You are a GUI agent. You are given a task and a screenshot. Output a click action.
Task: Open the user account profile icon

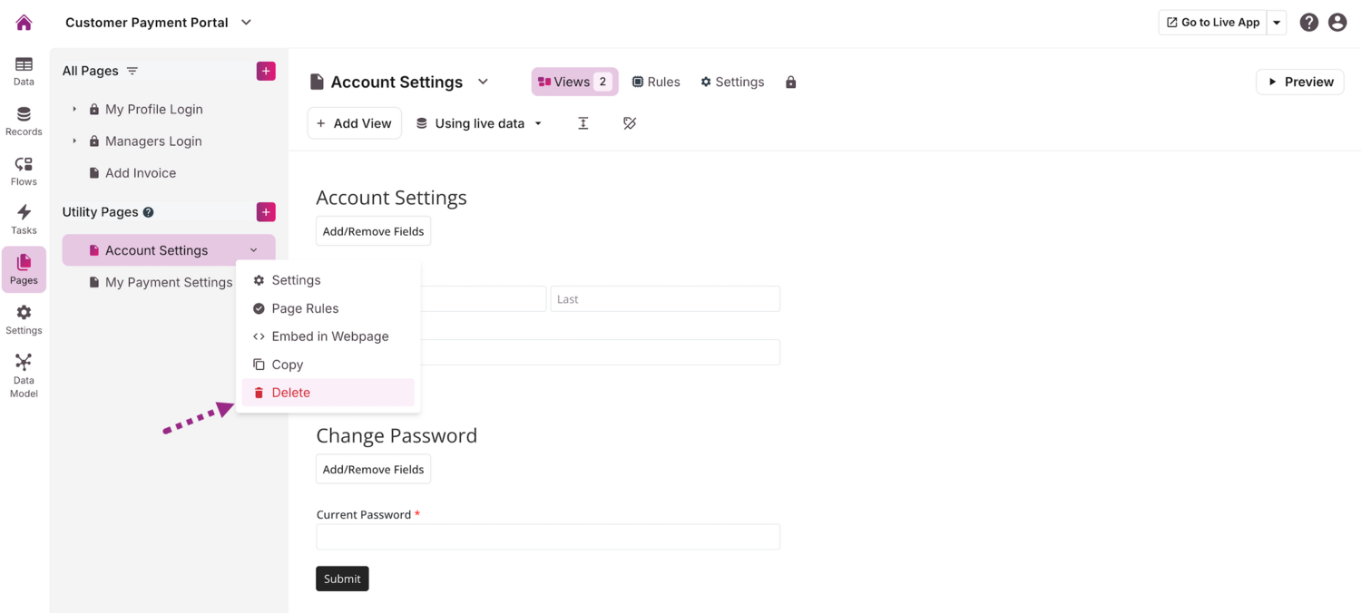click(x=1337, y=23)
